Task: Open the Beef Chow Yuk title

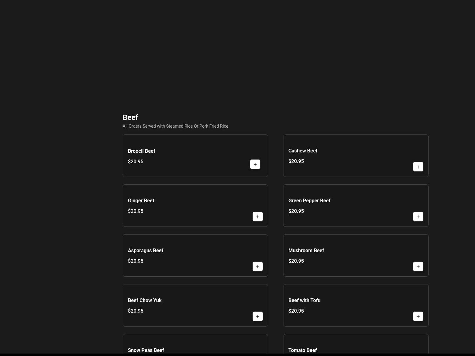Action: (145, 300)
